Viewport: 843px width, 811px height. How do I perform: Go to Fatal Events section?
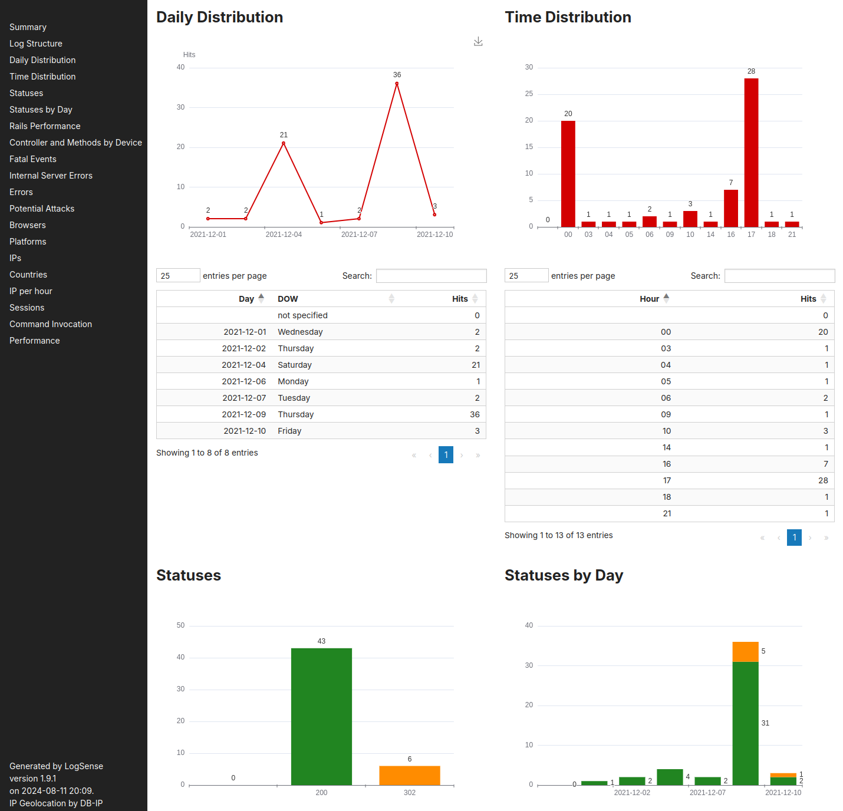point(33,159)
